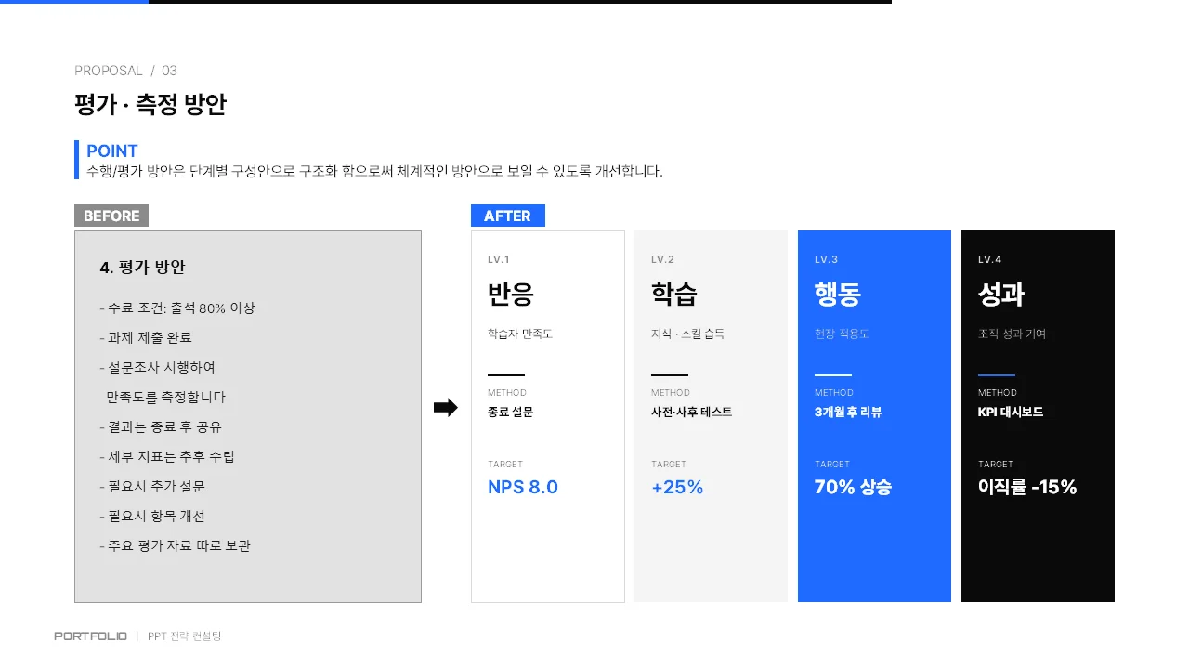Image resolution: width=1189 pixels, height=669 pixels.
Task: Click the subtitle 학습자 만족도
Action: (520, 334)
